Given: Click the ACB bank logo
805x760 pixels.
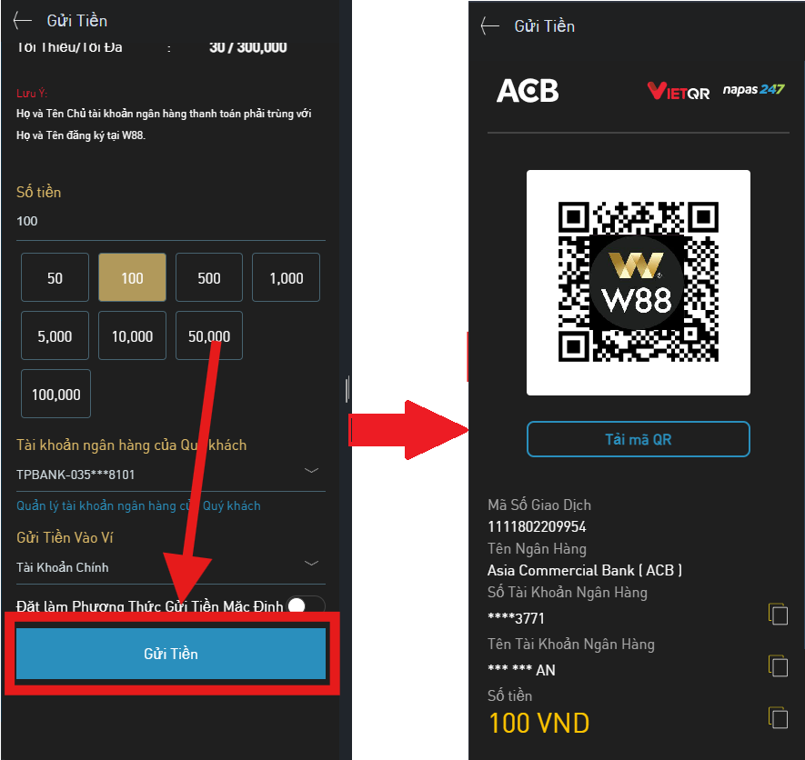Looking at the screenshot, I should pos(528,91).
